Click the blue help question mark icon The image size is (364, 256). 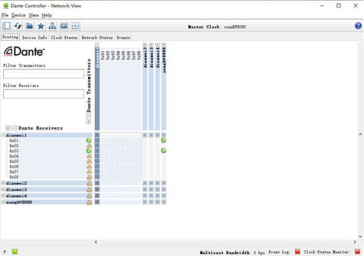click(x=358, y=26)
